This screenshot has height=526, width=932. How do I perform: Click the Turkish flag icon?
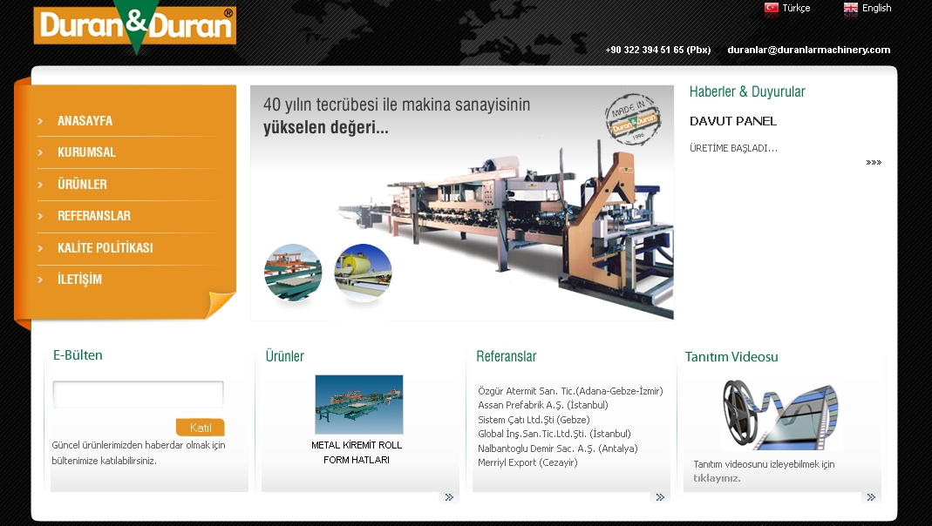(771, 8)
